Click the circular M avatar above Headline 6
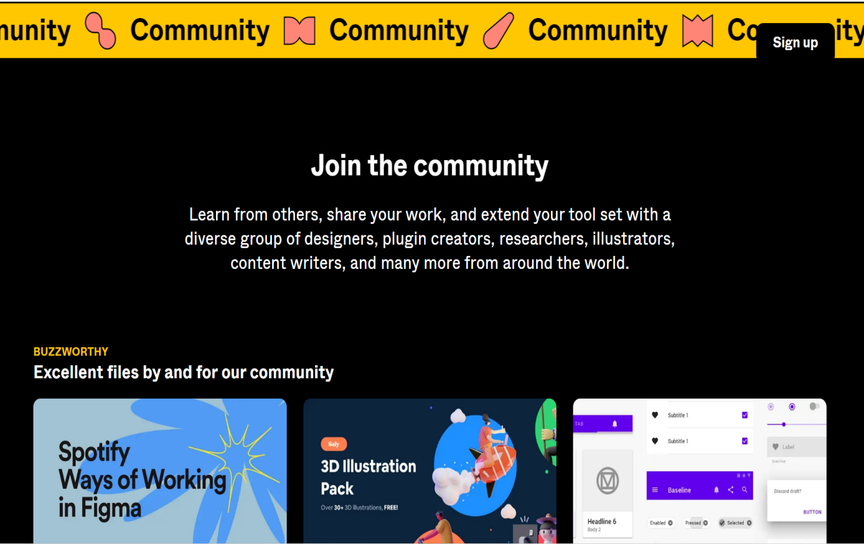Image resolution: width=864 pixels, height=544 pixels. (x=607, y=480)
